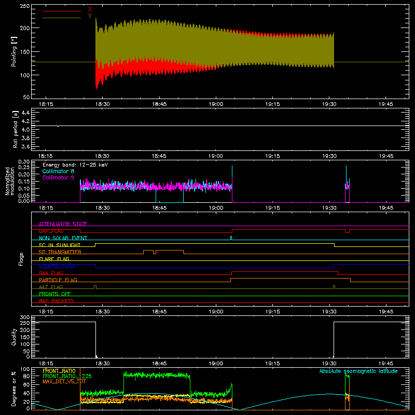Click the orange MAX_DET_VS_TOT legend label
Screen dimensions: 415x415
(x=64, y=381)
